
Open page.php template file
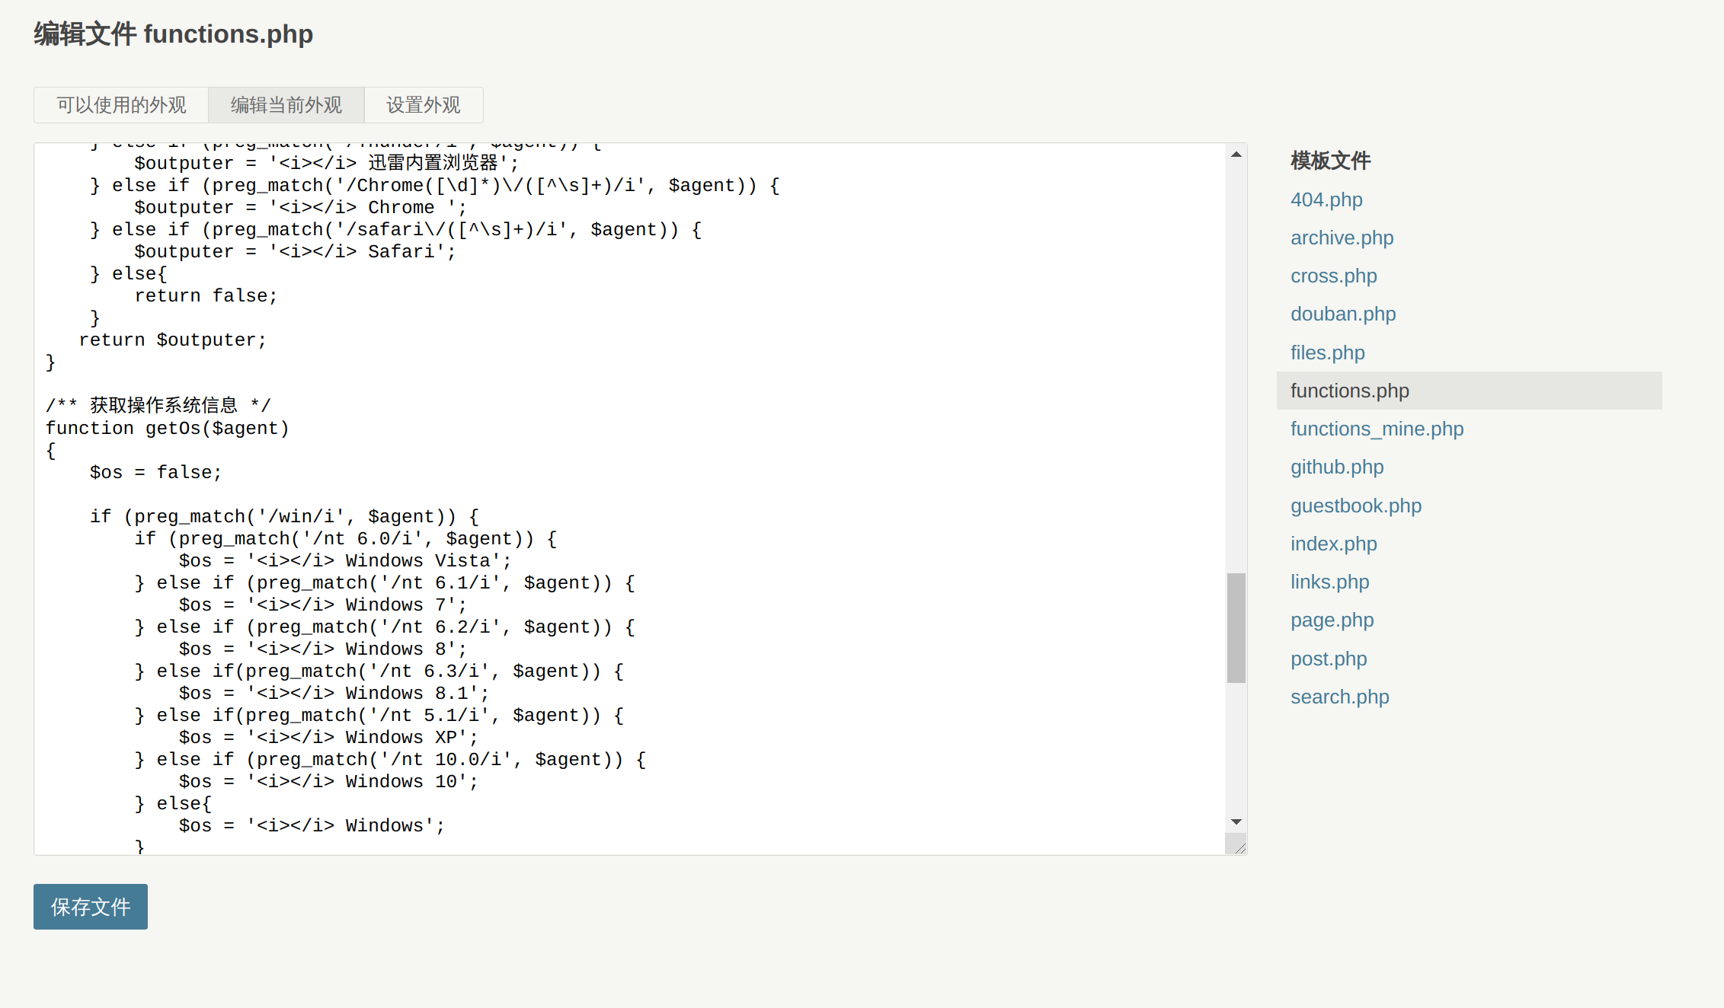(x=1332, y=620)
